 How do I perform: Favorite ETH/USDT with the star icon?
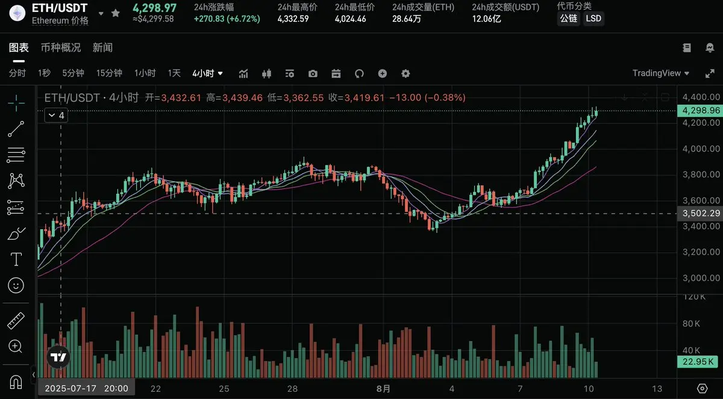point(116,13)
